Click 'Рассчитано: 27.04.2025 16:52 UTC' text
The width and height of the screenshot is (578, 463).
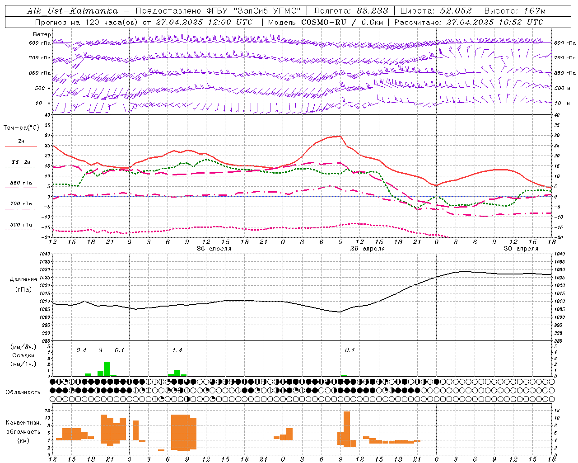(469, 22)
